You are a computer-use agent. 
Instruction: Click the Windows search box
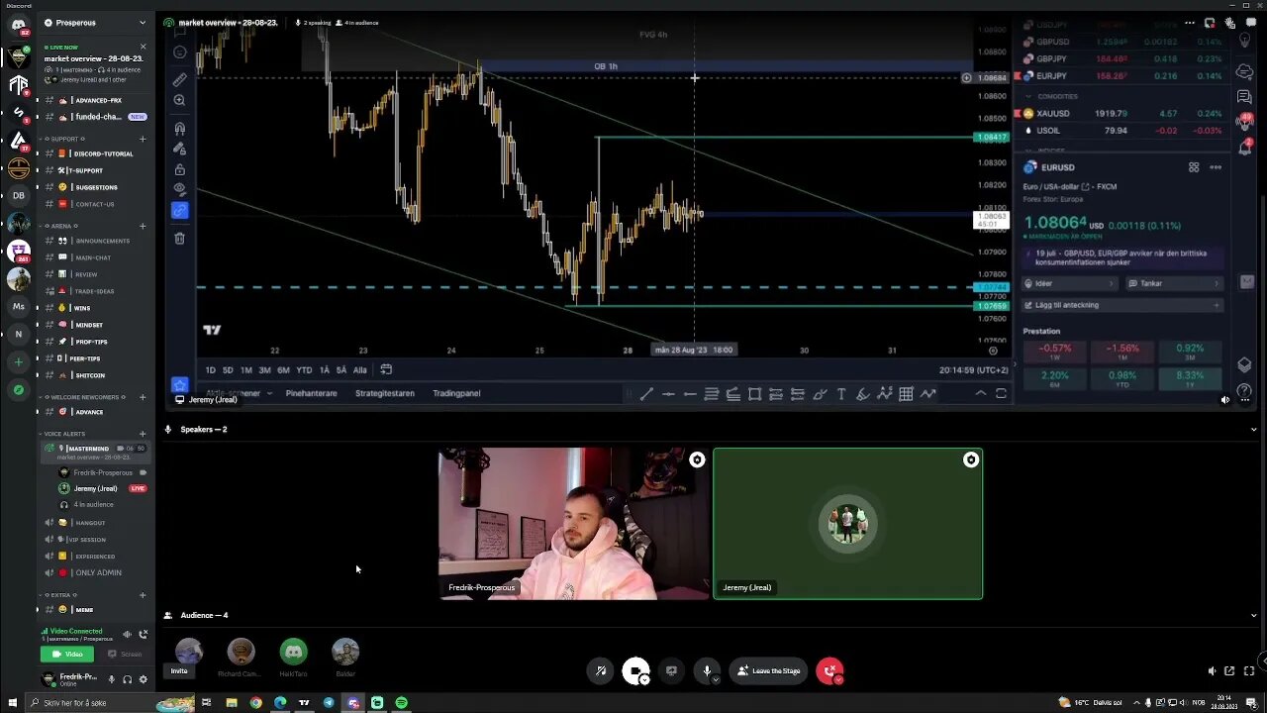coord(110,702)
